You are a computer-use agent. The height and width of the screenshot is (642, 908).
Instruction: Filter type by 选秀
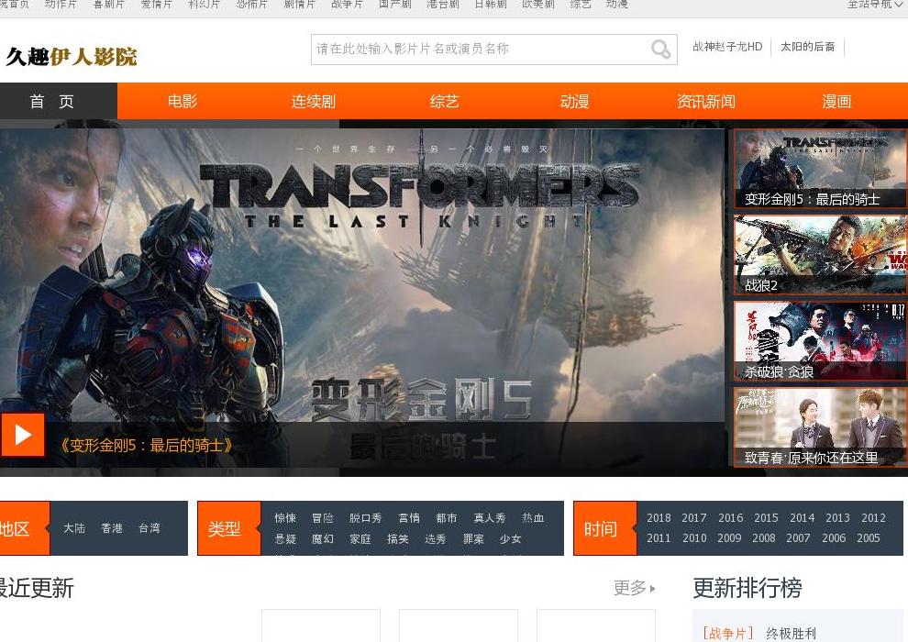435,539
